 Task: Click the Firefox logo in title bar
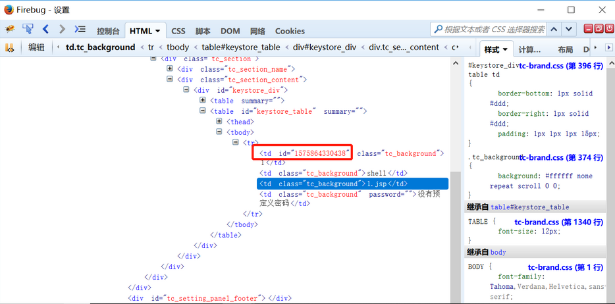click(9, 9)
